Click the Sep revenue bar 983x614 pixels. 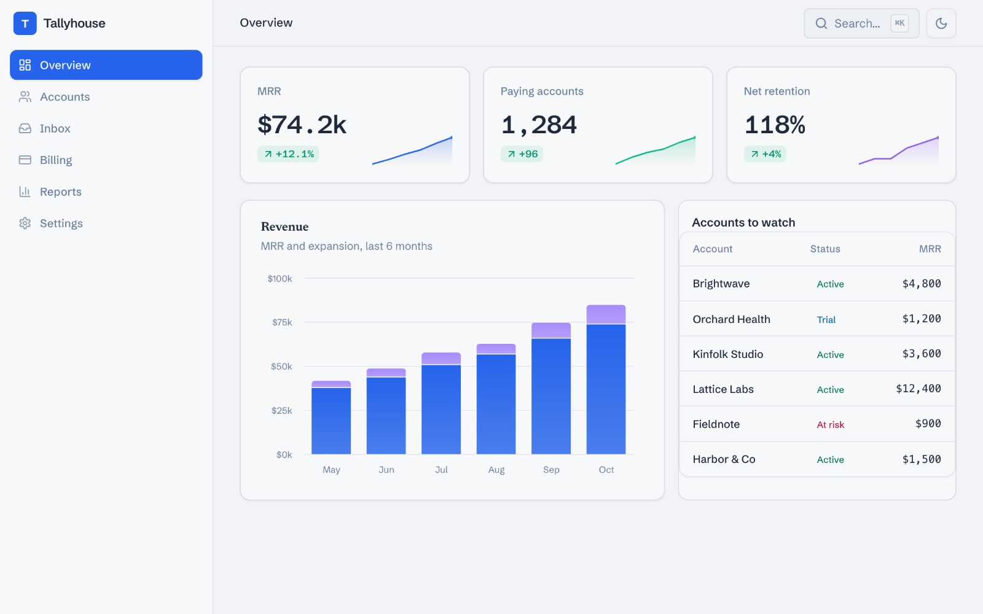(551, 388)
